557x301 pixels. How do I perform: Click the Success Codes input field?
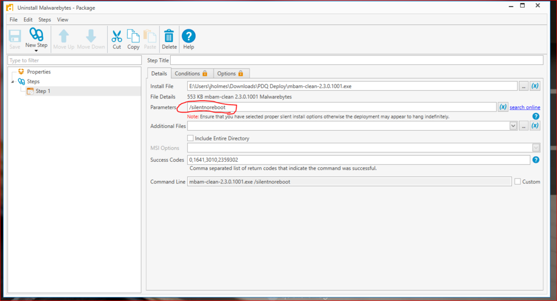point(359,160)
